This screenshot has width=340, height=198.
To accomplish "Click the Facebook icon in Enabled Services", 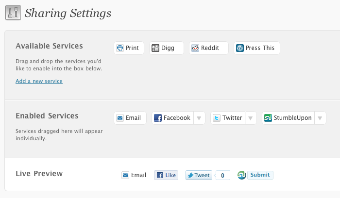I will 158,118.
